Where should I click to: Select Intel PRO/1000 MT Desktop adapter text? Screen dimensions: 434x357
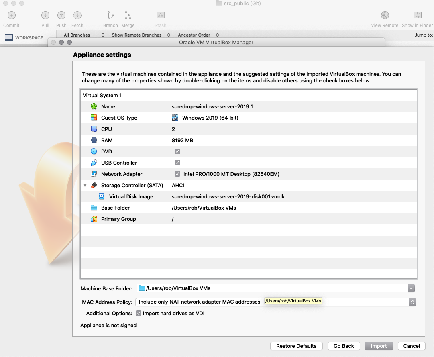tap(231, 174)
